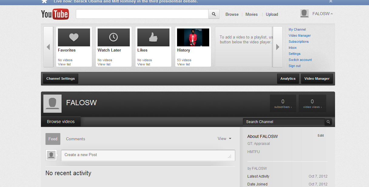Click the 'by FALOSW' text
Image resolution: width=369 pixels, height=187 pixels.
(x=257, y=169)
